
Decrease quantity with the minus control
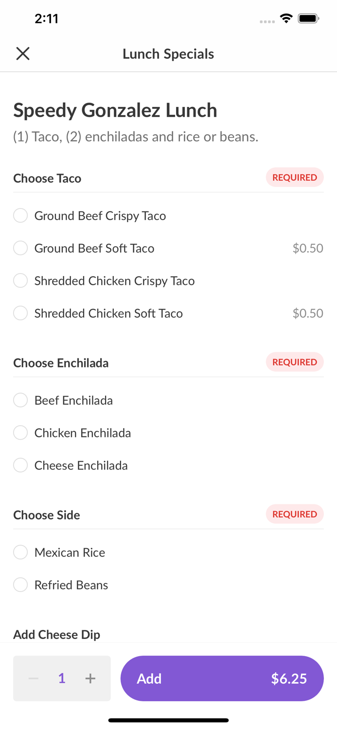pos(33,678)
